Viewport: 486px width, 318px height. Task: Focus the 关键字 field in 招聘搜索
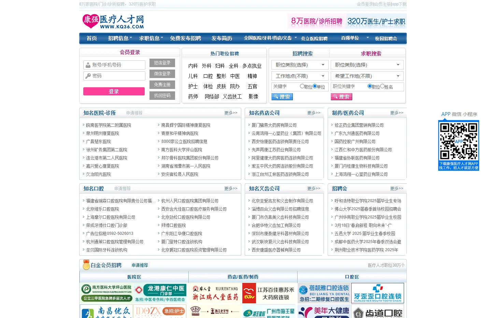coord(285,87)
